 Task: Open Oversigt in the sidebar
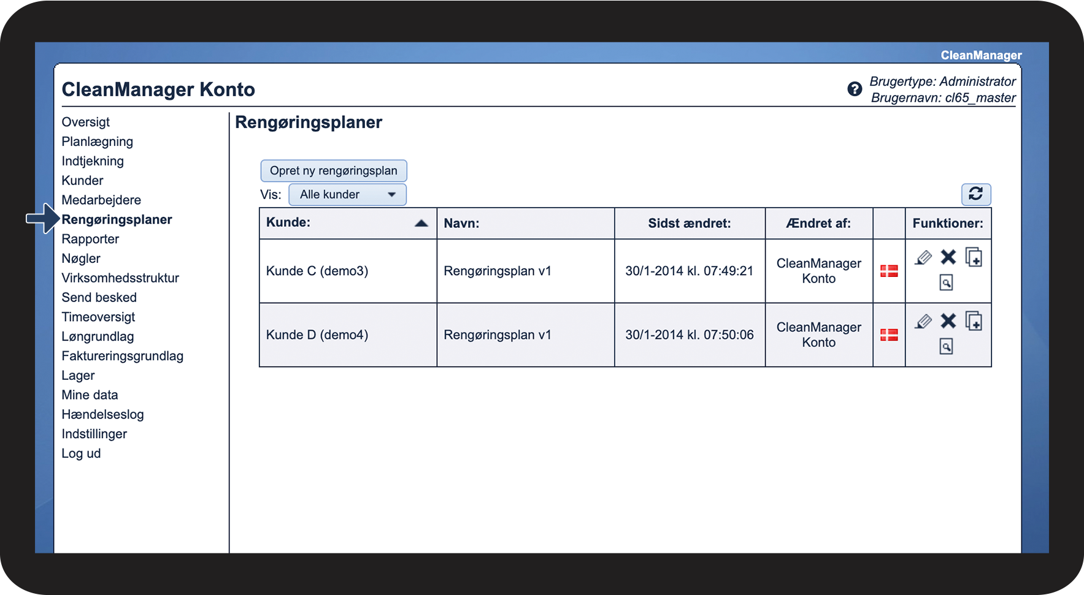coord(86,122)
